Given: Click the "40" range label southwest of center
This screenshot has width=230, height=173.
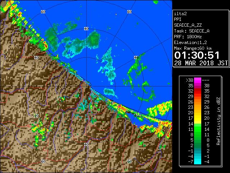Looking at the screenshot, I should coord(36,115).
